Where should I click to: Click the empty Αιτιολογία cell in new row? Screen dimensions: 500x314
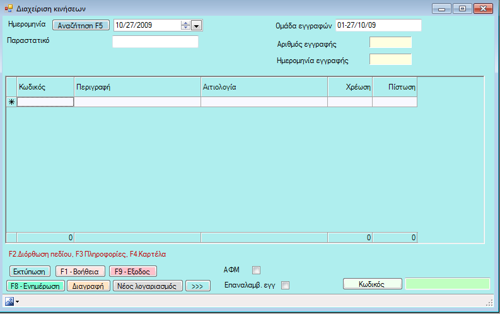click(264, 102)
